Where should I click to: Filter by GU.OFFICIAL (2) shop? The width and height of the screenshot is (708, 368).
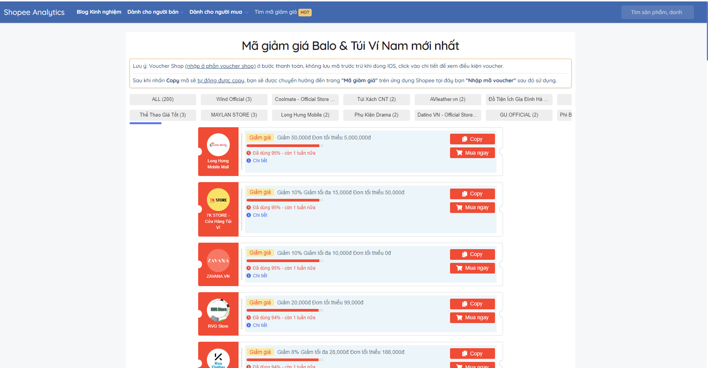coord(519,115)
